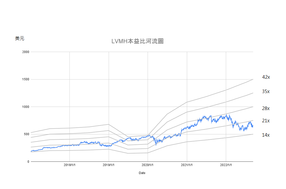Select the 1000 y-axis tick label
The height and width of the screenshot is (189, 286).
(25, 107)
